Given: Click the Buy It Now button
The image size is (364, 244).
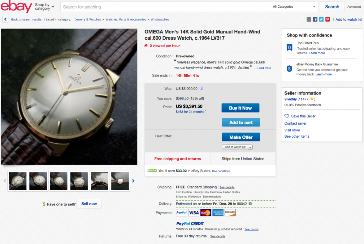Looking at the screenshot, I should pos(240,108).
